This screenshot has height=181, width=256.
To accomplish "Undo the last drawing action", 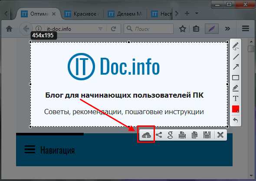I will pyautogui.click(x=236, y=121).
